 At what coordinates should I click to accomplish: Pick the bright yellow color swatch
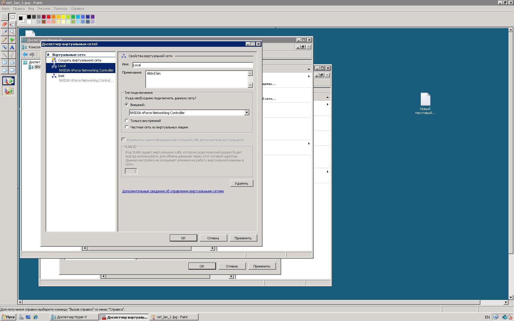[63, 17]
